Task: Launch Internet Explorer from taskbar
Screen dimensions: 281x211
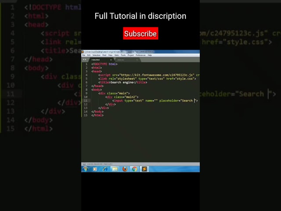Action: pos(105,169)
